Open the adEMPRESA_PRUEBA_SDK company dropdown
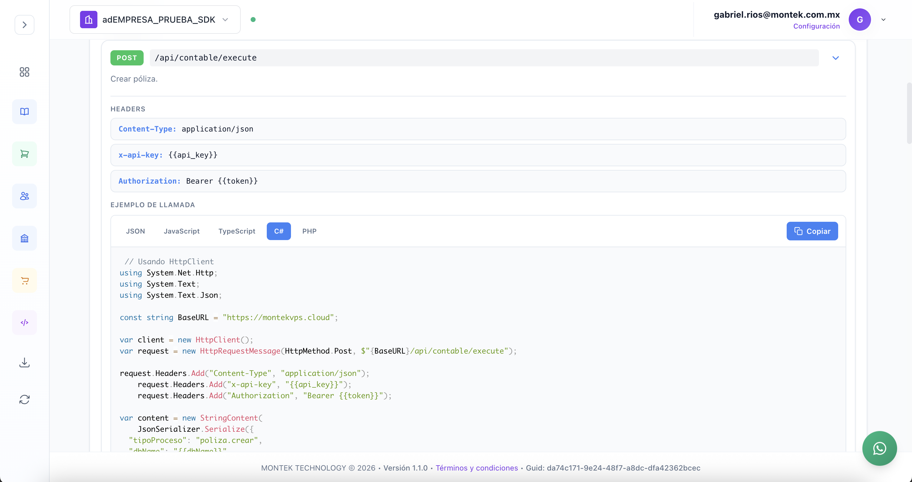This screenshot has width=912, height=482. click(x=155, y=20)
